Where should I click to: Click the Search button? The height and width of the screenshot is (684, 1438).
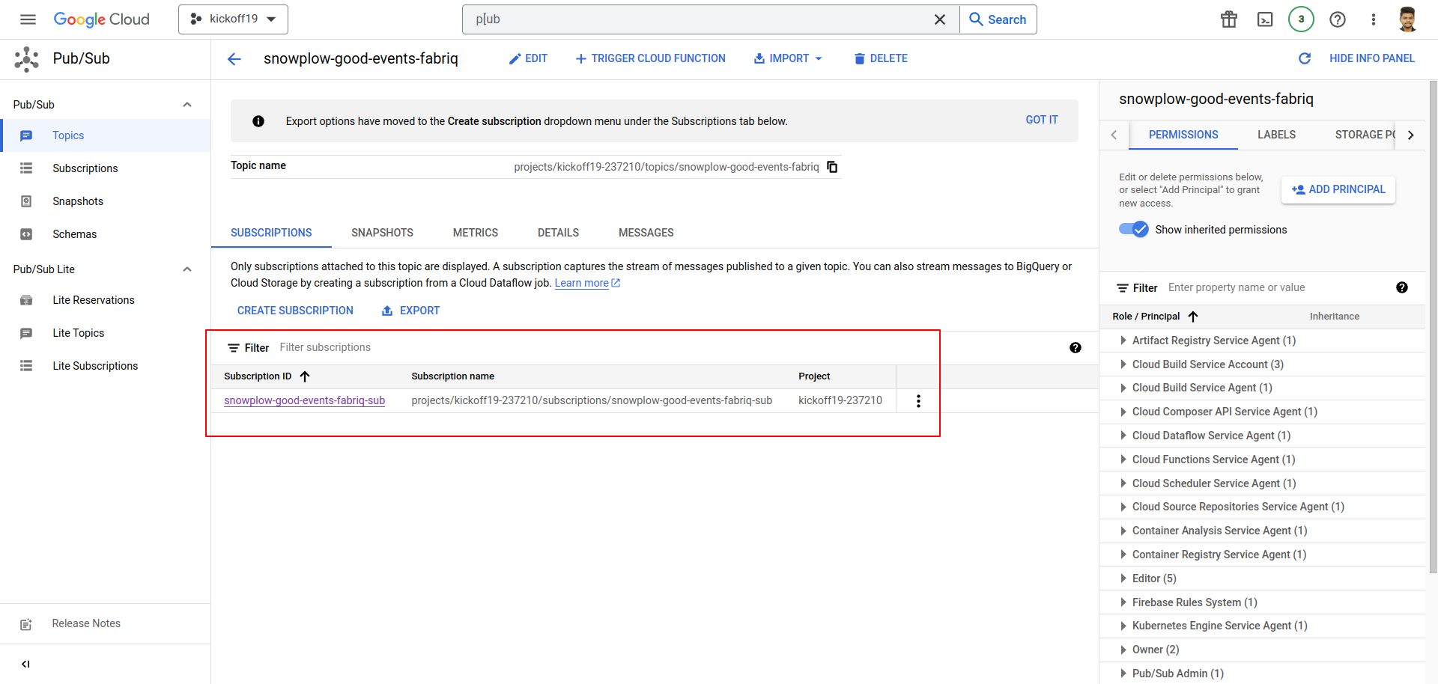click(998, 19)
